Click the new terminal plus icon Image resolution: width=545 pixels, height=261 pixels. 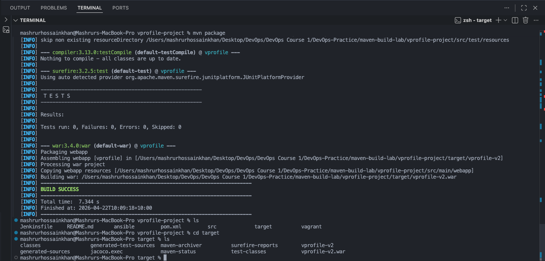[498, 20]
